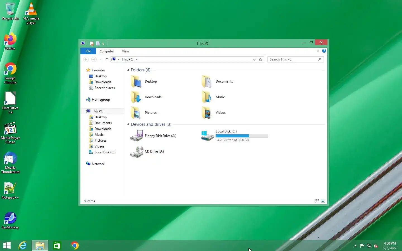Select Homegroup in navigation pane
This screenshot has height=251, width=402.
(98, 100)
